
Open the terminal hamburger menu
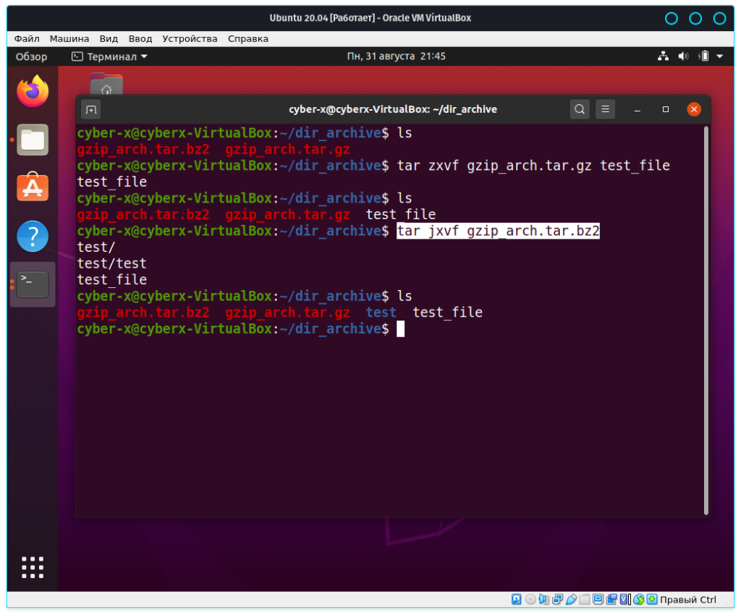606,109
